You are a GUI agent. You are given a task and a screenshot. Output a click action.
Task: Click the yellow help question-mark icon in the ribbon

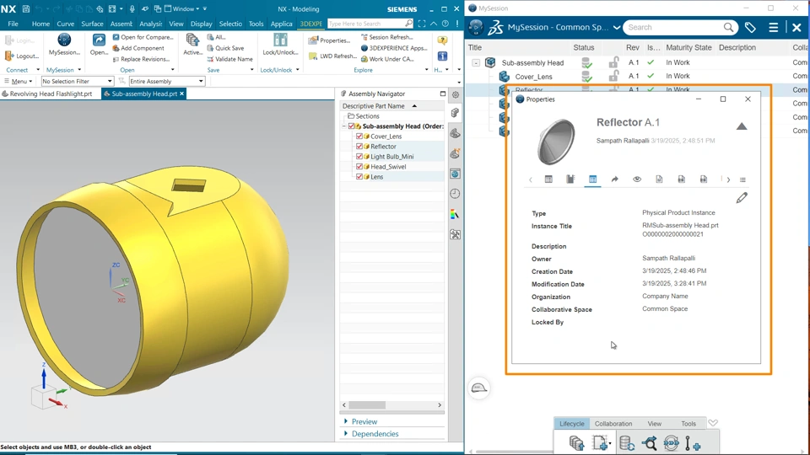(442, 40)
